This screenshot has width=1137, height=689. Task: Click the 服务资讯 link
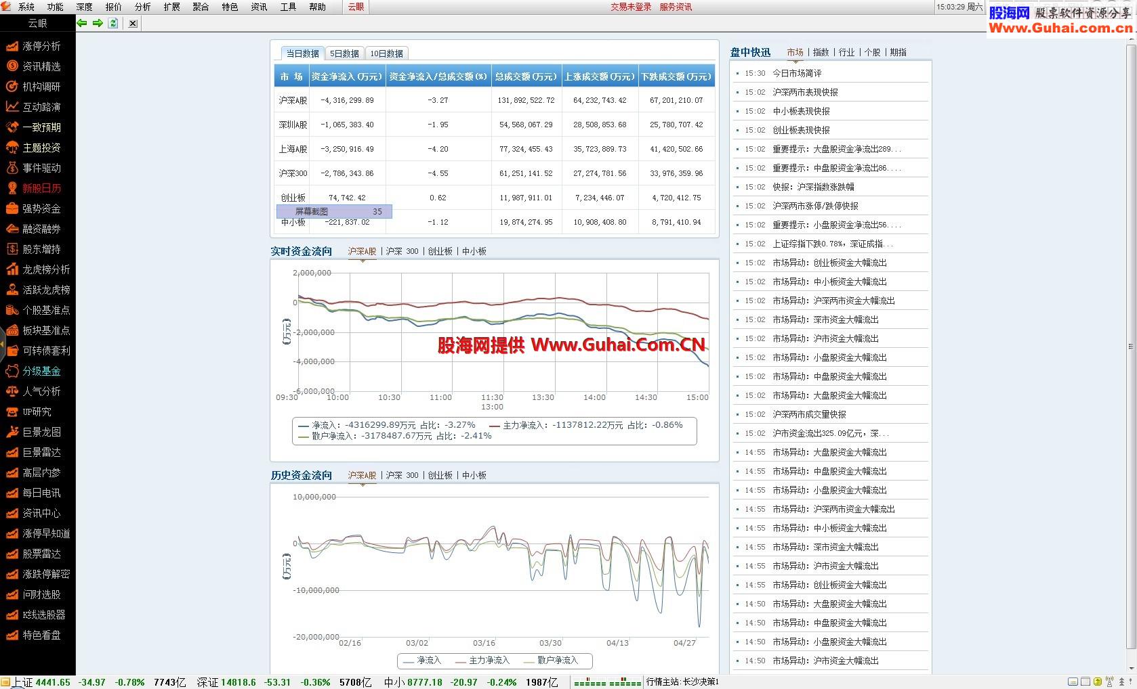(x=676, y=7)
